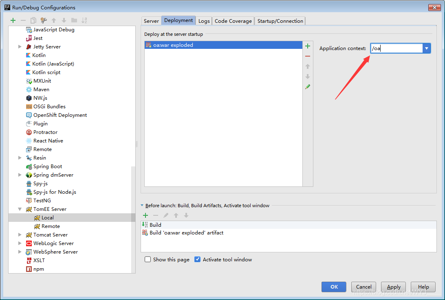Switch to the Logs tab

204,21
